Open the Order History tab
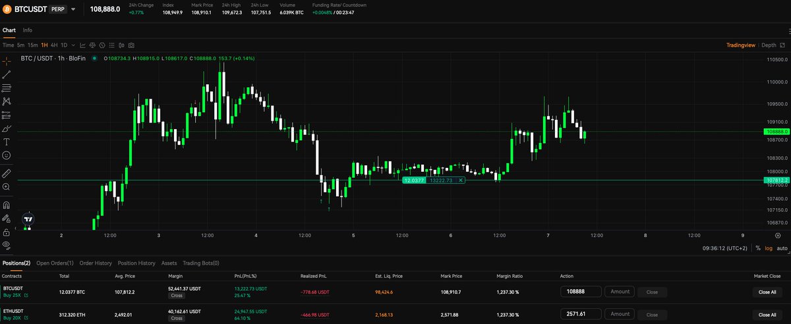 96,263
